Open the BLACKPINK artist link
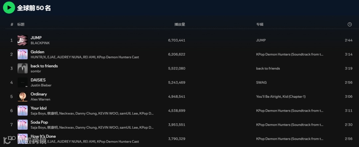The height and width of the screenshot is (147, 359). click(x=40, y=43)
